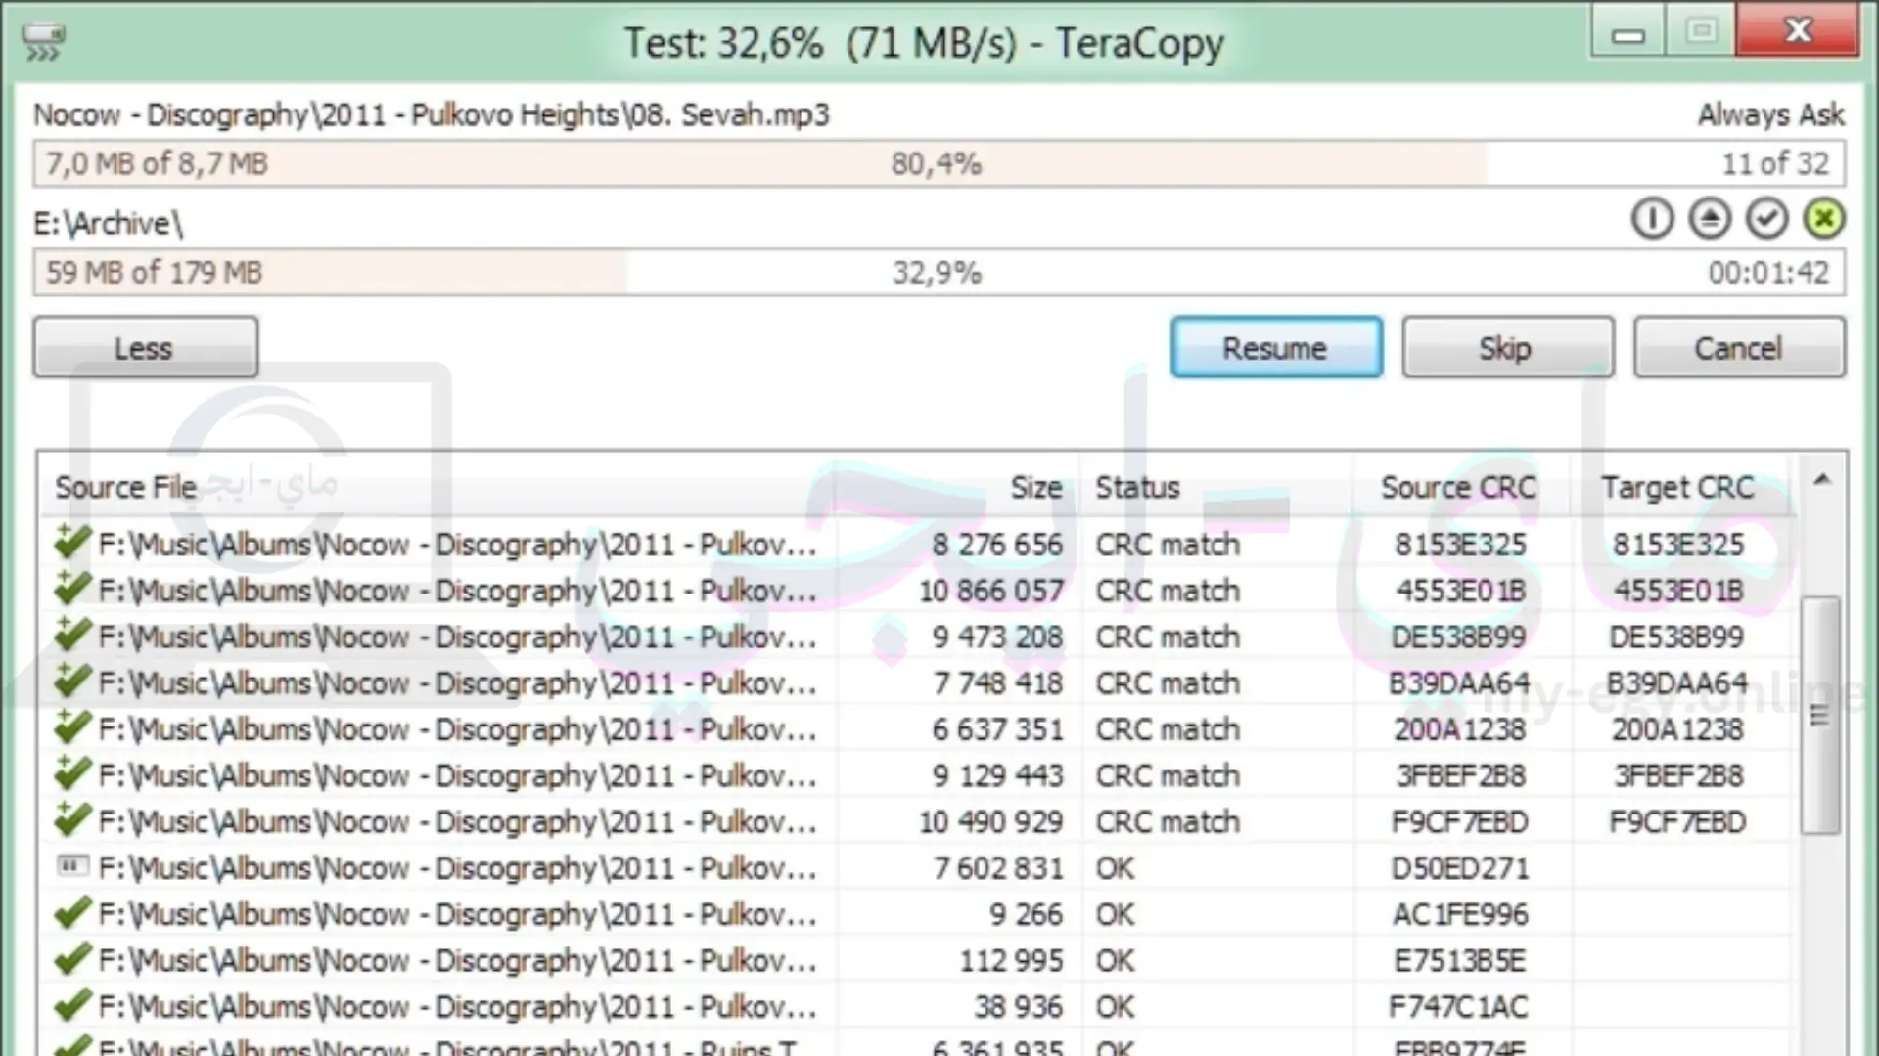This screenshot has height=1056, width=1879.
Task: Select the file row sized 8 276 656
Action: (918, 544)
